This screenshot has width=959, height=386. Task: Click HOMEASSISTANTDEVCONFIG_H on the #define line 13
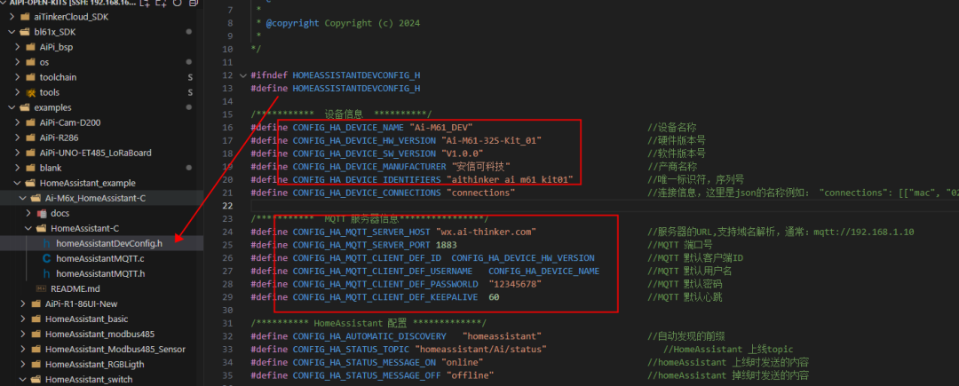pos(356,88)
